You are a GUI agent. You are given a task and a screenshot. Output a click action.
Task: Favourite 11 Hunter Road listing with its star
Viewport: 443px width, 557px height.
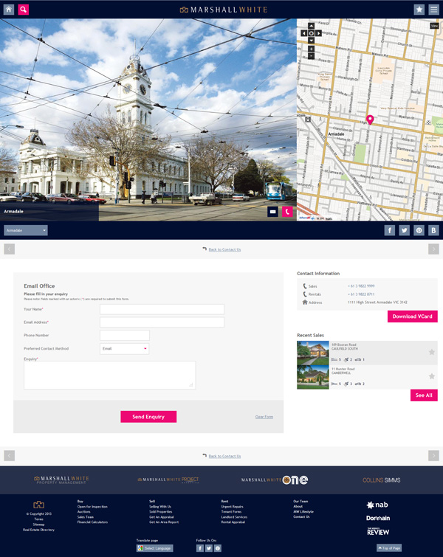click(432, 376)
